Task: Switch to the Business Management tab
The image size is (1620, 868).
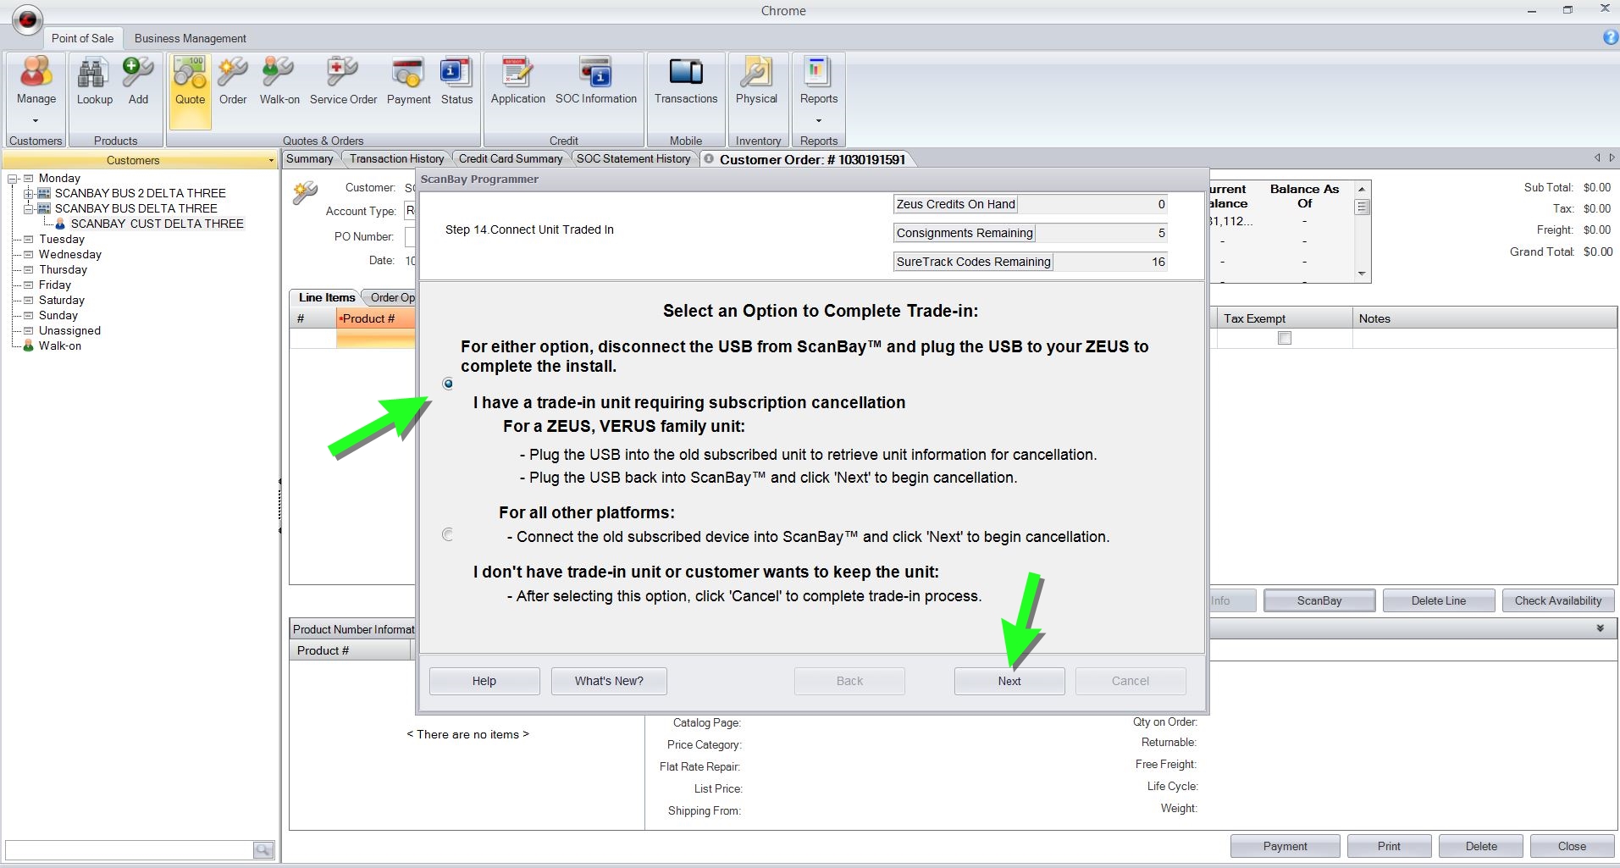Action: point(190,38)
